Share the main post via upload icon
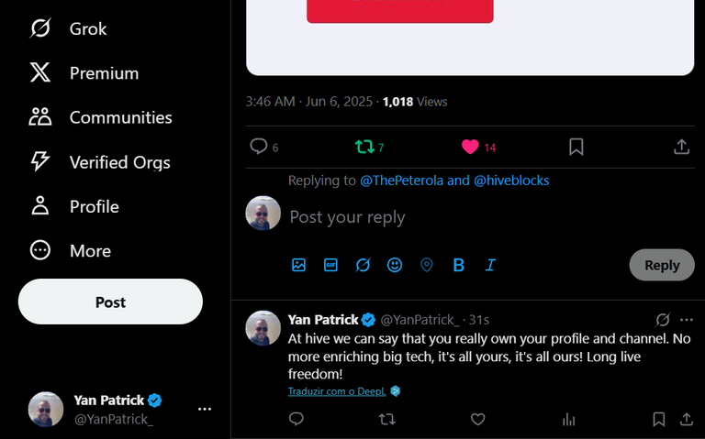705x439 pixels. [x=682, y=147]
